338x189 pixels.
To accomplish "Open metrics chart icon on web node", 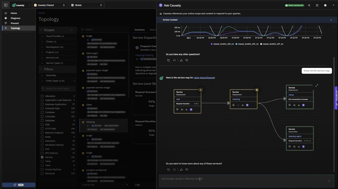I will (182, 109).
